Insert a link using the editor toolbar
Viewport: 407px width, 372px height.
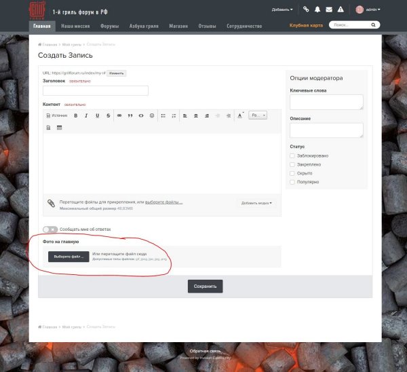click(119, 115)
